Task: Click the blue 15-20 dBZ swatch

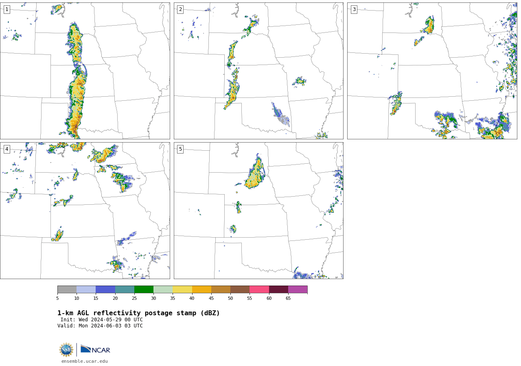Action: pos(105,289)
